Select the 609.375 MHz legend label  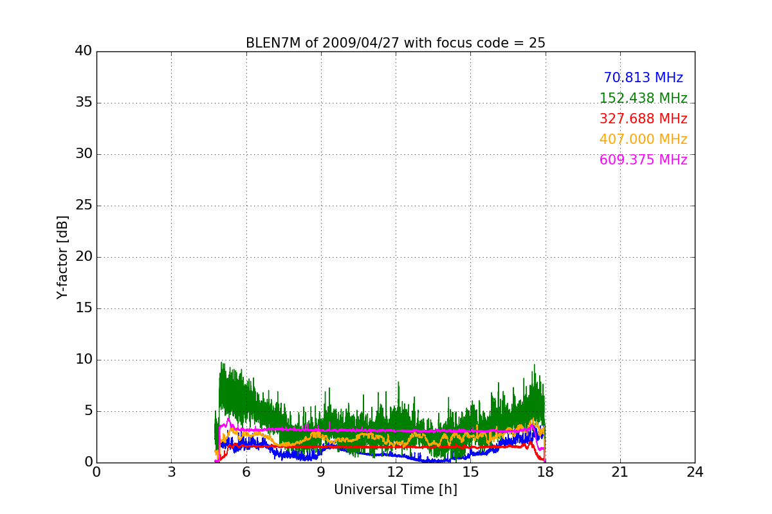(643, 160)
